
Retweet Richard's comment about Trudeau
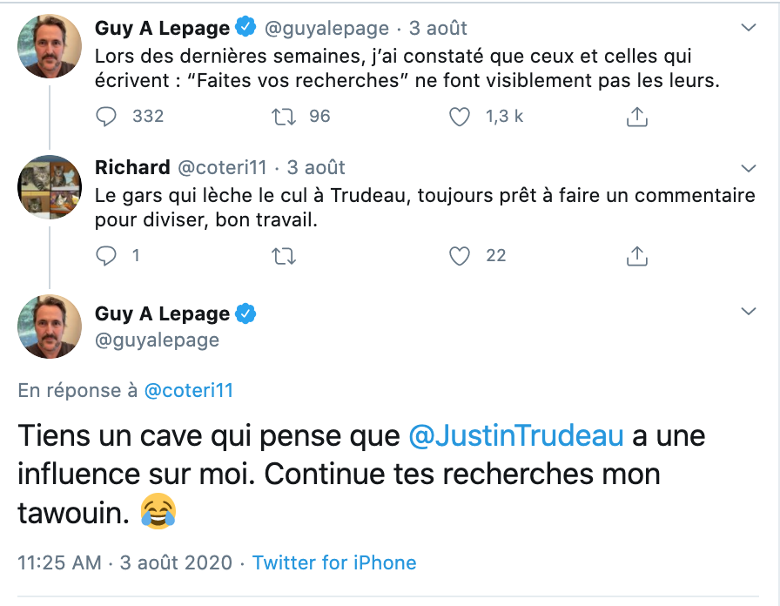[x=284, y=256]
